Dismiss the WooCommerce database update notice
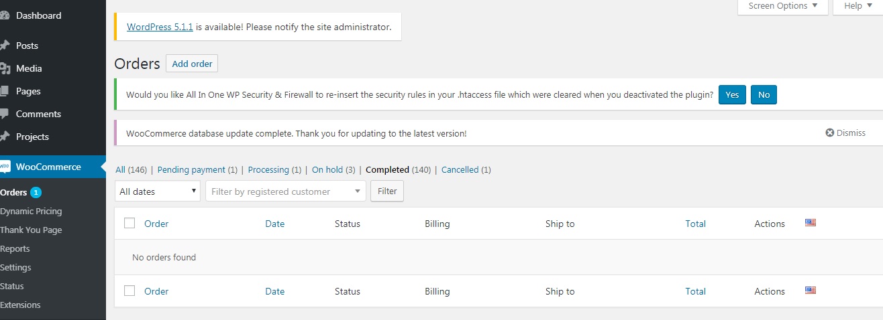The image size is (883, 320). [845, 133]
